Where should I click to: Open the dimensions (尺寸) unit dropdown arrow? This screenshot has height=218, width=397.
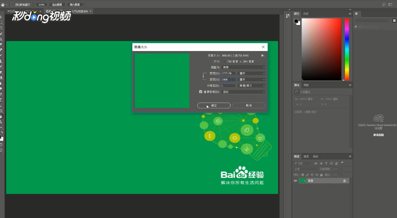coord(223,61)
